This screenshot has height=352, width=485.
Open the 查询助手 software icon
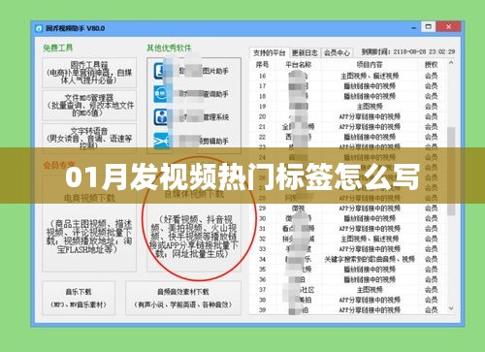(161, 94)
